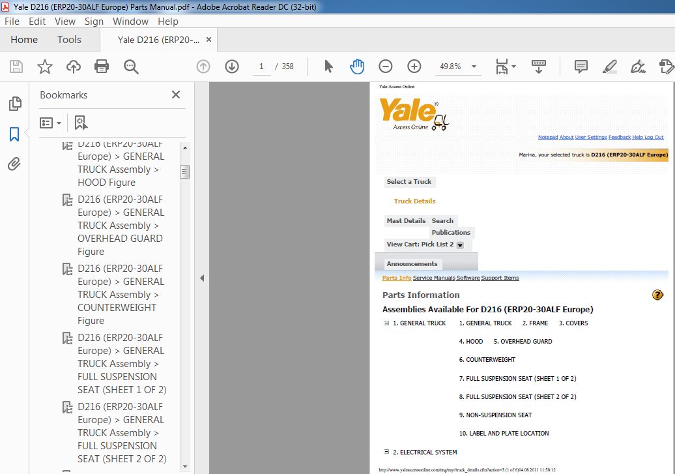Open the File menu
675x474 pixels.
[x=12, y=21]
